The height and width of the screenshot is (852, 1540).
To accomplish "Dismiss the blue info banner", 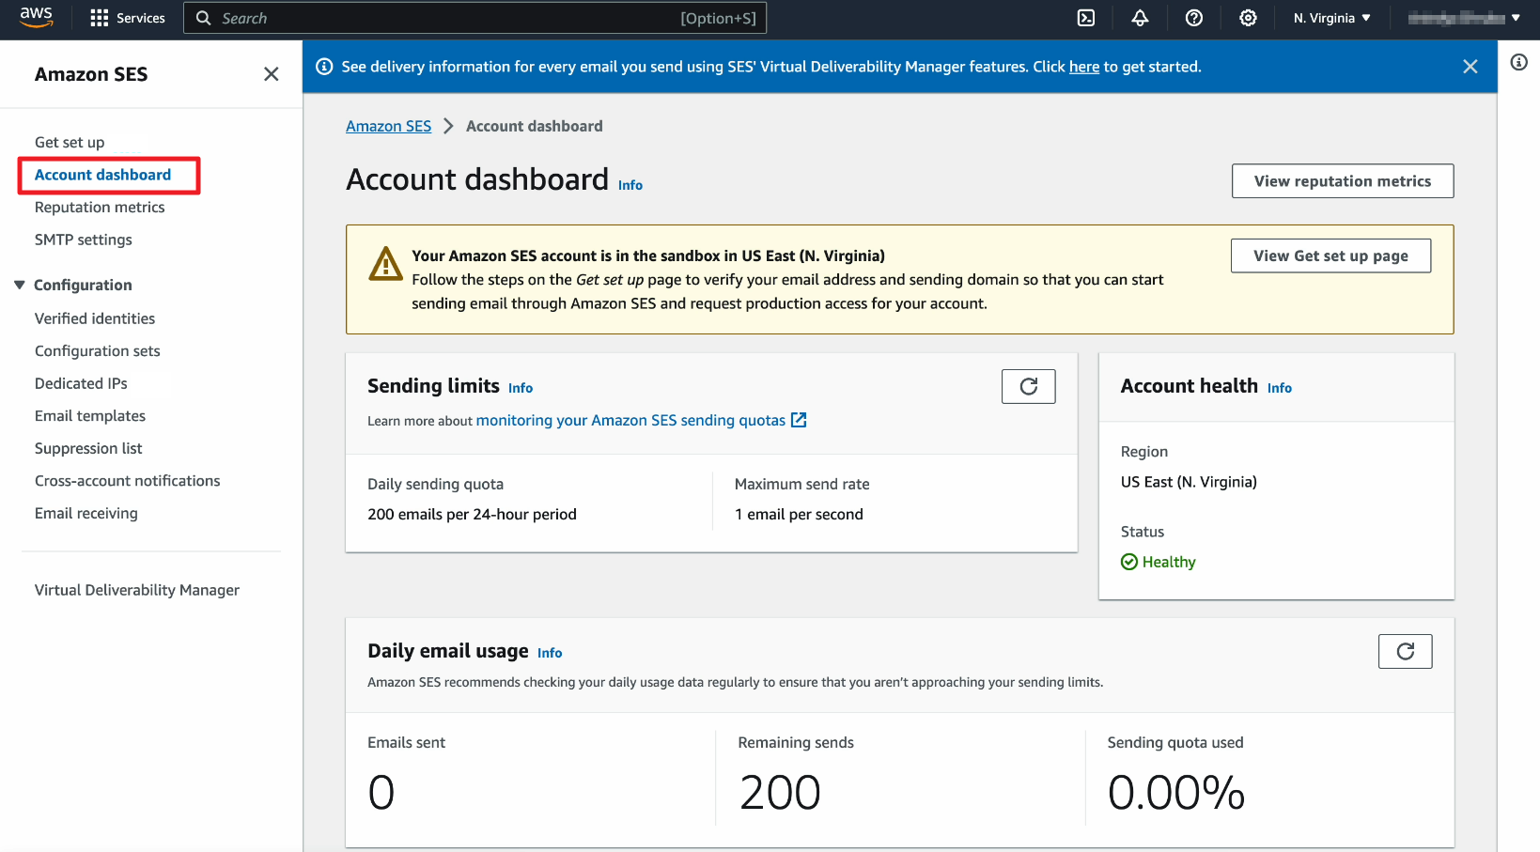I will click(x=1470, y=67).
